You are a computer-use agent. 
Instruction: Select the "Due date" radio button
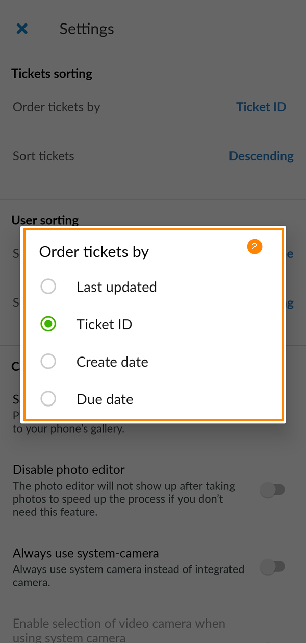[48, 399]
